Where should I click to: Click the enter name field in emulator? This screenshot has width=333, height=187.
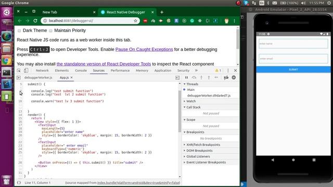pyautogui.click(x=293, y=44)
